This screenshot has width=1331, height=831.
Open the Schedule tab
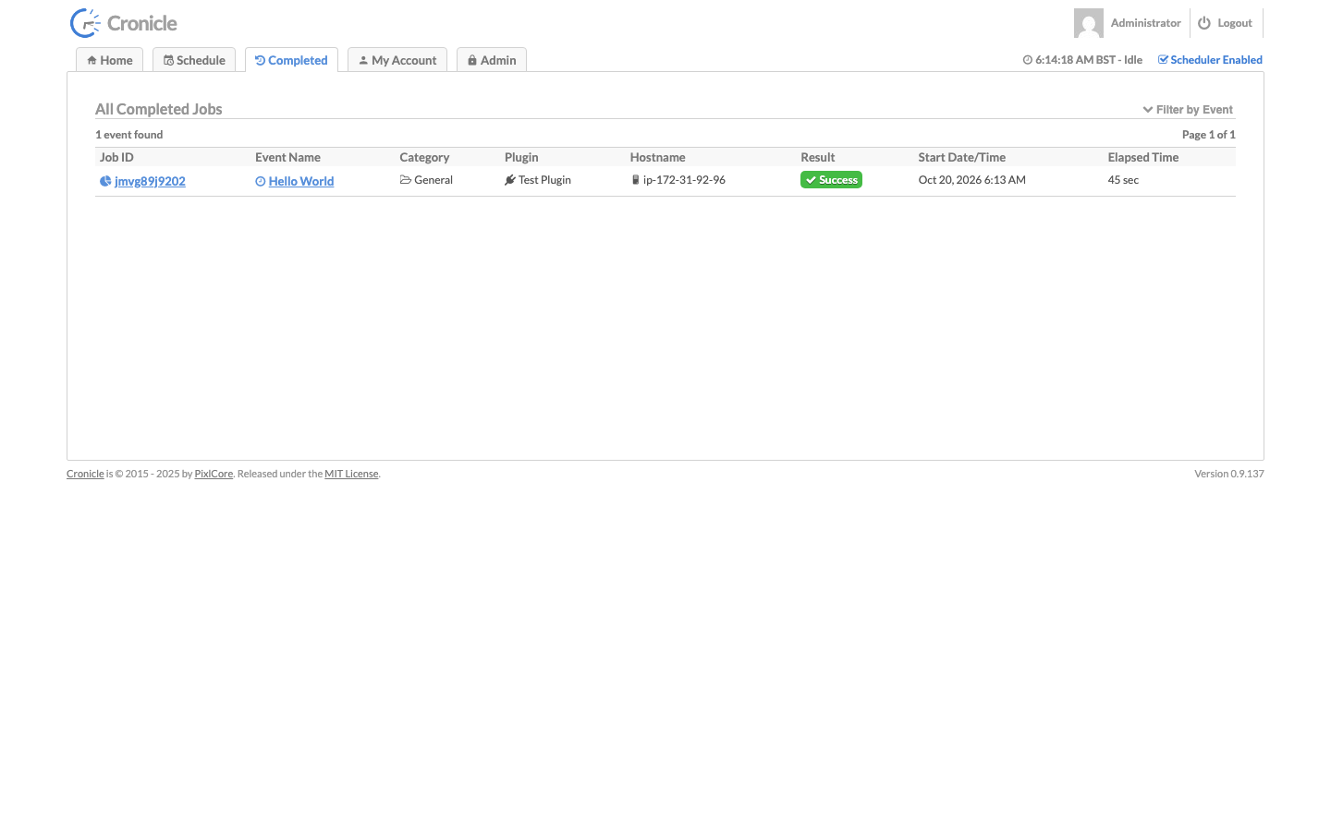[x=194, y=60]
